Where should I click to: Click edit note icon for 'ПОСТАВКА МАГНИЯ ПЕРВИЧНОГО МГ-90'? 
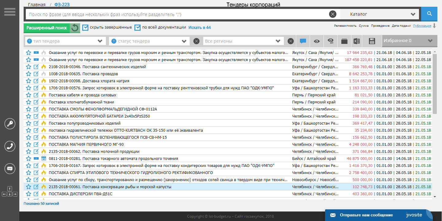tap(36, 145)
